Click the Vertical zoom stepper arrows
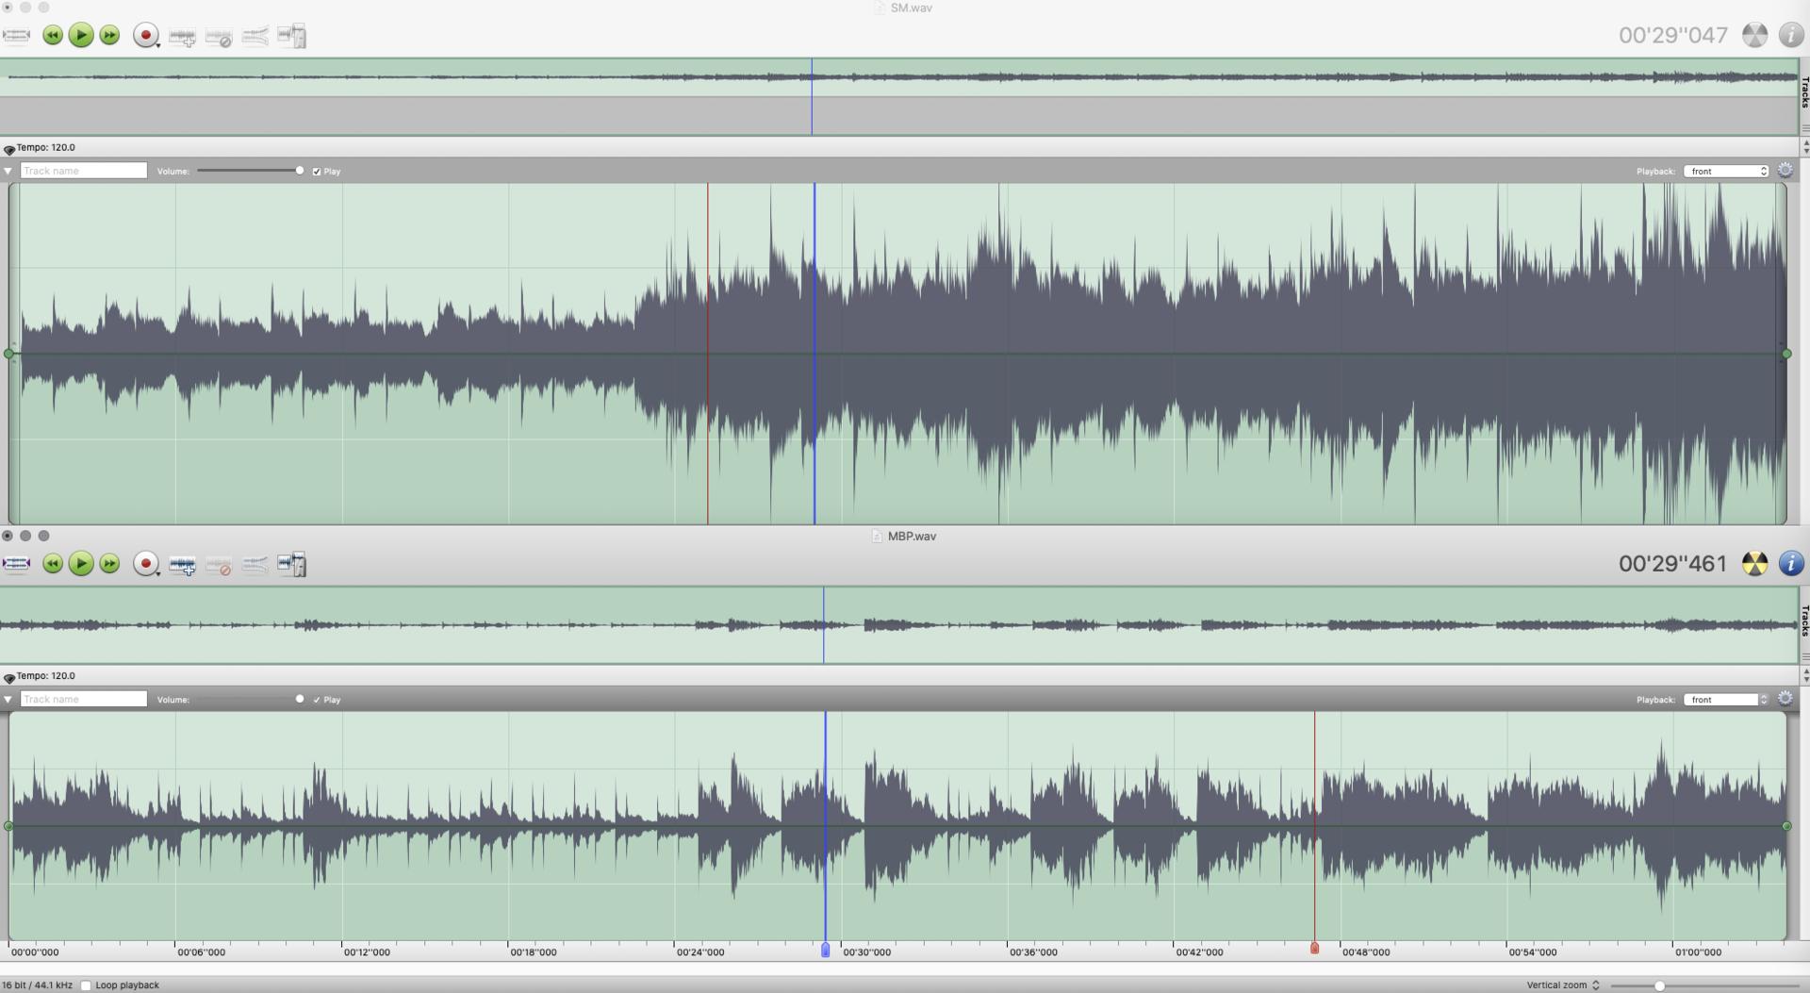Viewport: 1810px width, 993px height. tap(1596, 985)
